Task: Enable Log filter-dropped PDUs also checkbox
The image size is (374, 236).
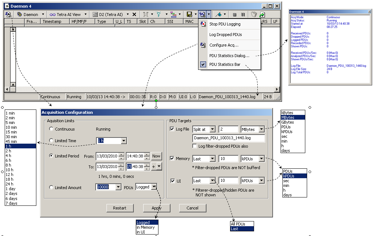Action: (195, 146)
